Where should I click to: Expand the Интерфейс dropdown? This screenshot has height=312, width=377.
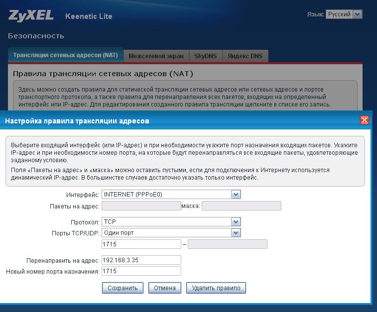click(x=171, y=195)
